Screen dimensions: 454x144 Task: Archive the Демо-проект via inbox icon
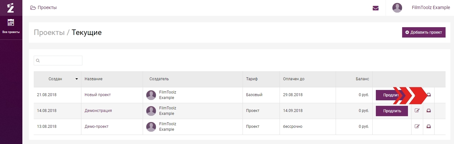429,127
